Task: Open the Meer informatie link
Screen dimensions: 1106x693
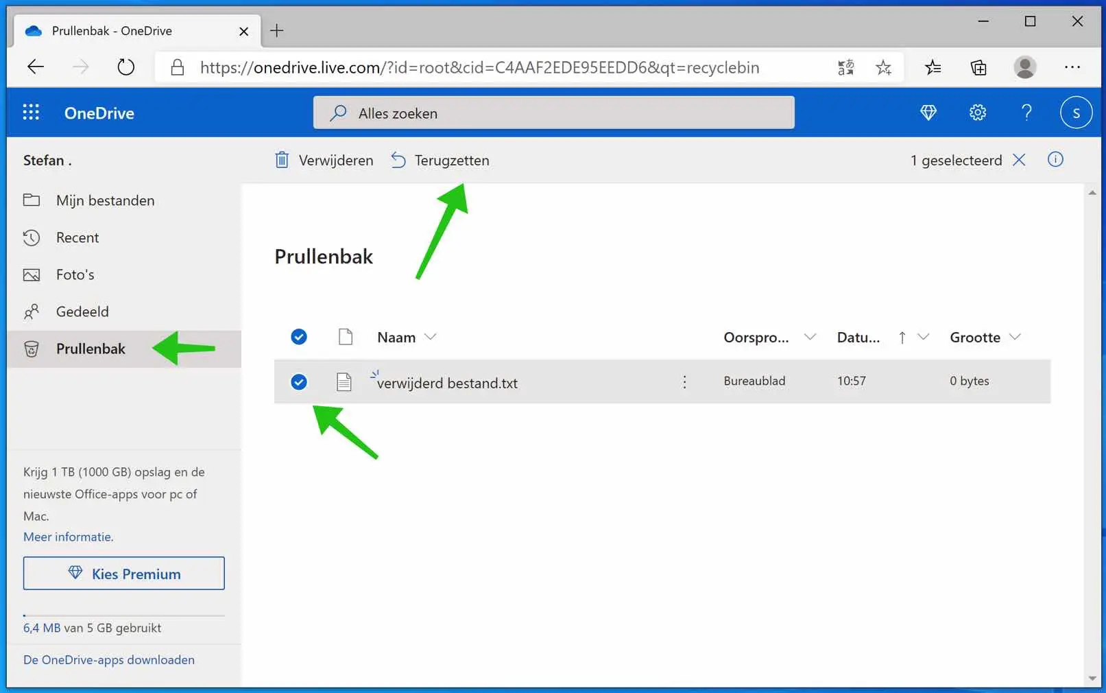Action: pyautogui.click(x=69, y=537)
